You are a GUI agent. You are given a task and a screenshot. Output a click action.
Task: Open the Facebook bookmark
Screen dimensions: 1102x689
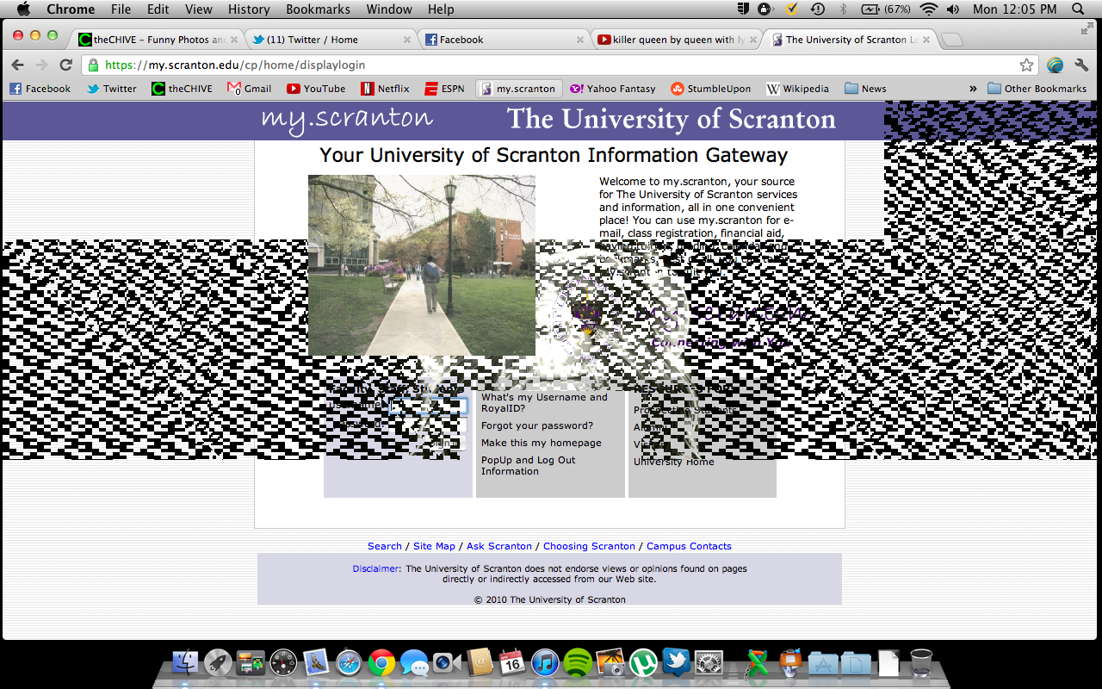tap(40, 89)
